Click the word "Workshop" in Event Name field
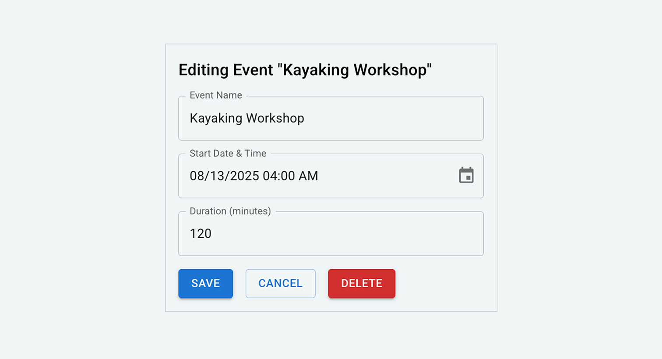Image resolution: width=662 pixels, height=359 pixels. point(275,118)
